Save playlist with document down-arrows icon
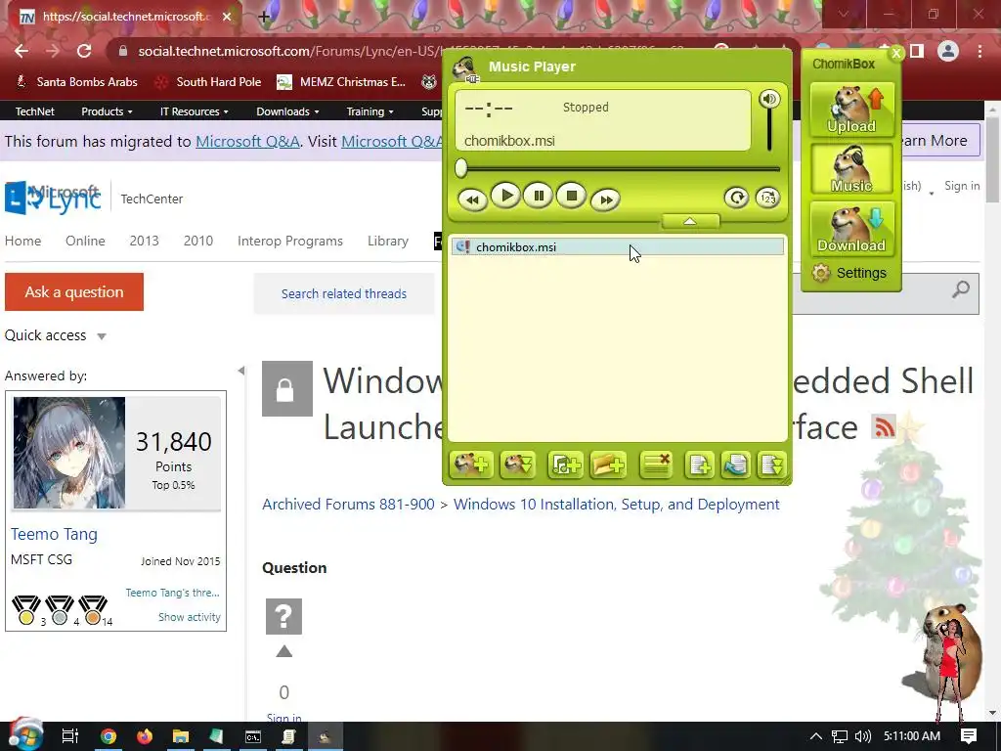Image resolution: width=1001 pixels, height=751 pixels. pyautogui.click(x=772, y=464)
